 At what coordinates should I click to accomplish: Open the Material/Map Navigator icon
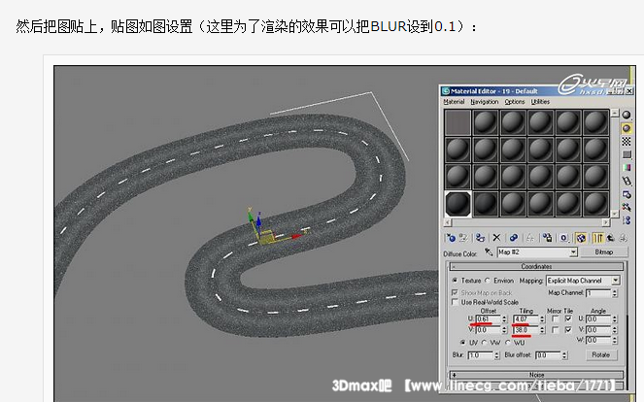(x=627, y=220)
